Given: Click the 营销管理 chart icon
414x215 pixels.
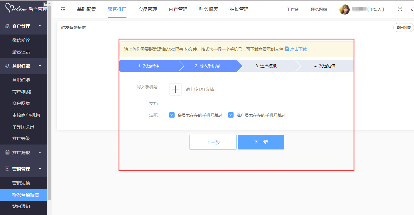Looking at the screenshot, I should tap(7, 169).
